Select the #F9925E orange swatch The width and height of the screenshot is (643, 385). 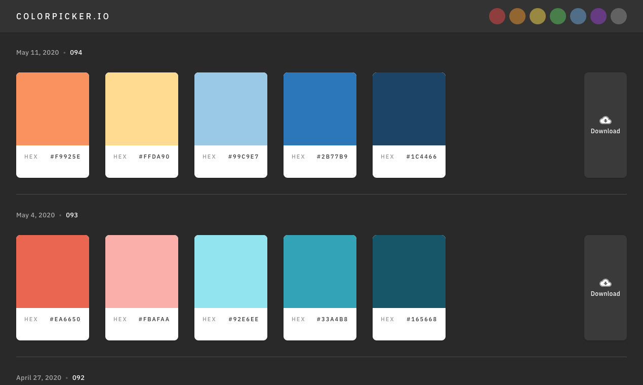pyautogui.click(x=53, y=108)
